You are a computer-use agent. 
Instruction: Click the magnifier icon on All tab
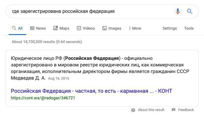14,28
